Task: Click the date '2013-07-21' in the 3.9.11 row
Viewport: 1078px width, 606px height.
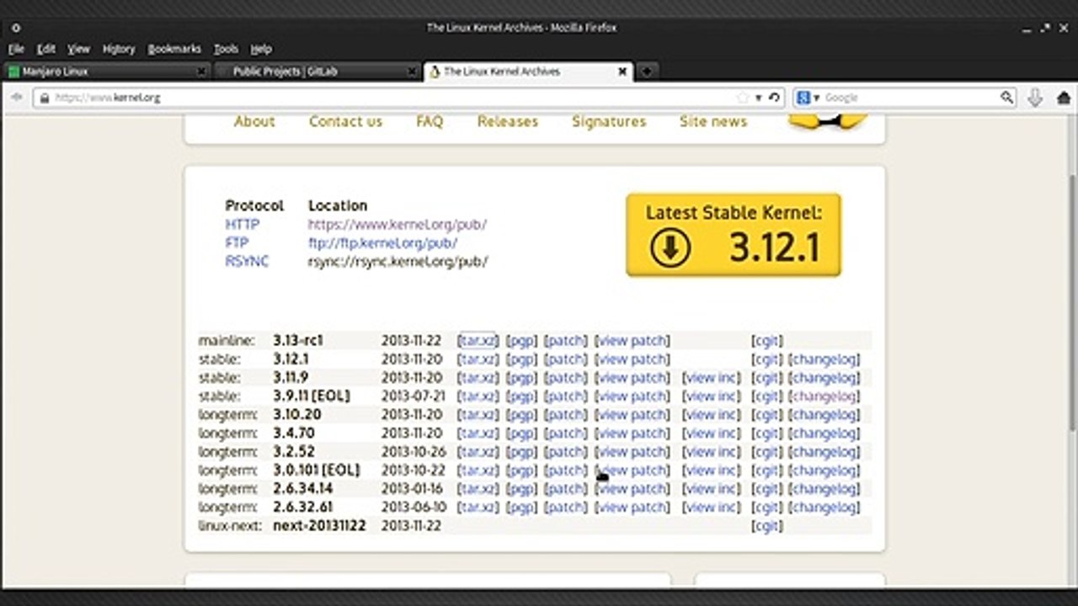Action: (x=414, y=396)
